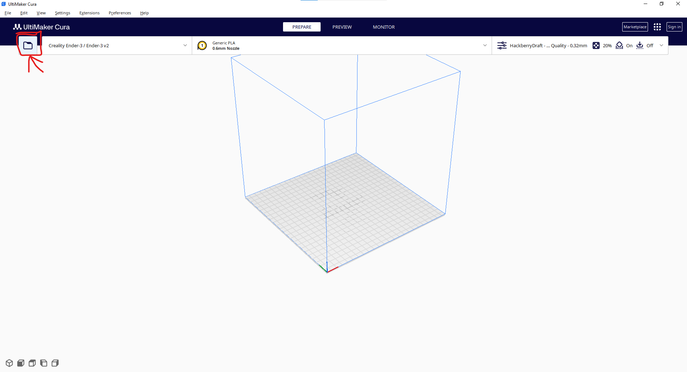Open the Help menu
This screenshot has width=687, height=372.
tap(145, 13)
